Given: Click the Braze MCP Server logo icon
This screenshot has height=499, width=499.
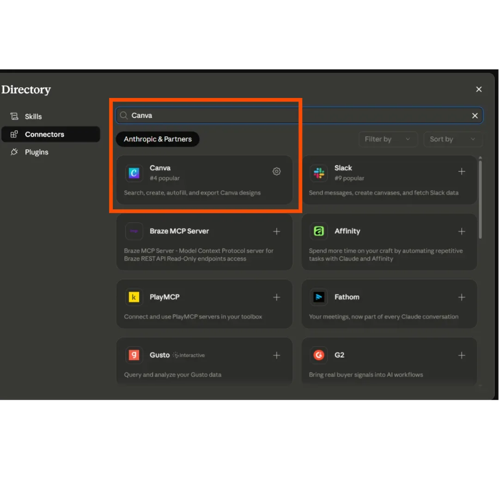Looking at the screenshot, I should [134, 231].
